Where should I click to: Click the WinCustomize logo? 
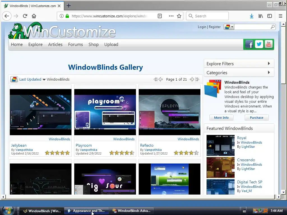point(62,31)
